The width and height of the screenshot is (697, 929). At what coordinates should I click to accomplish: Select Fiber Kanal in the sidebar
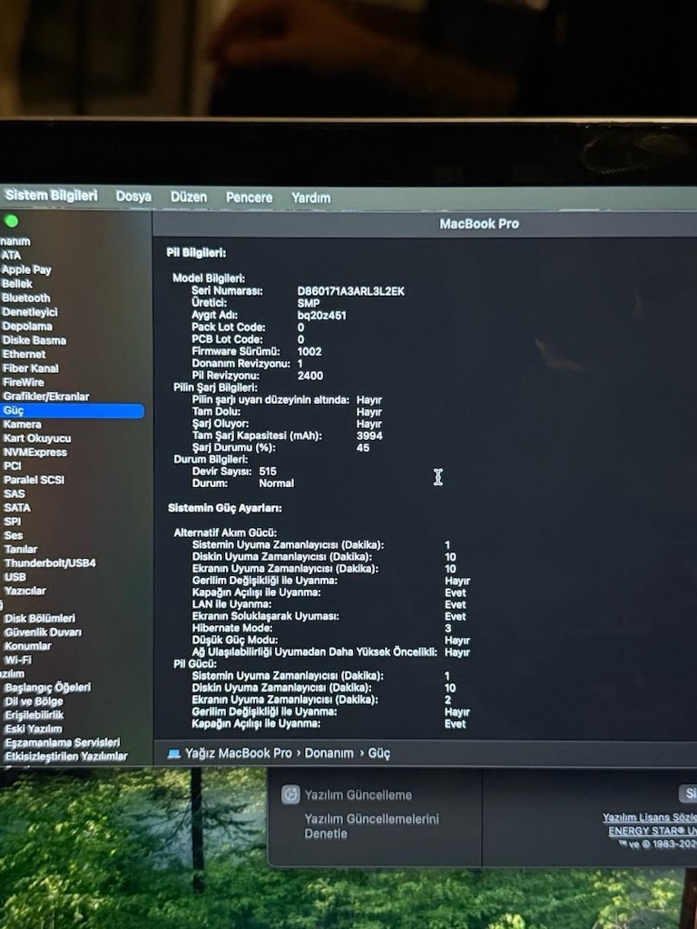pyautogui.click(x=30, y=368)
